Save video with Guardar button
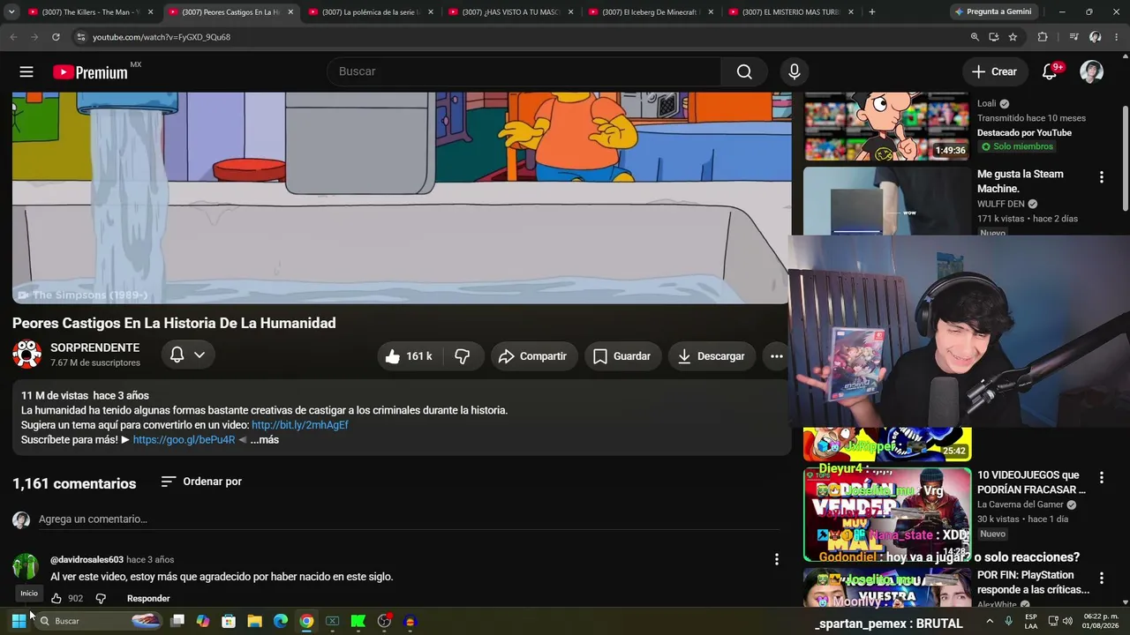The width and height of the screenshot is (1130, 635). tap(621, 356)
